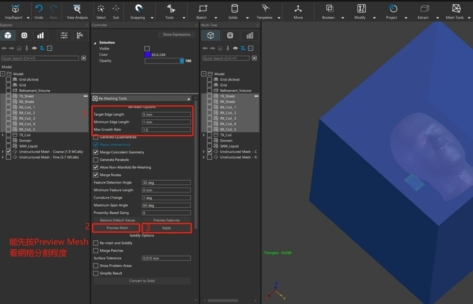Activate the Snapping magnet tool
This screenshot has width=473, height=304.
[x=138, y=9]
